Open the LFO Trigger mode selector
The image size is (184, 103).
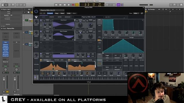pyautogui.click(x=107, y=56)
